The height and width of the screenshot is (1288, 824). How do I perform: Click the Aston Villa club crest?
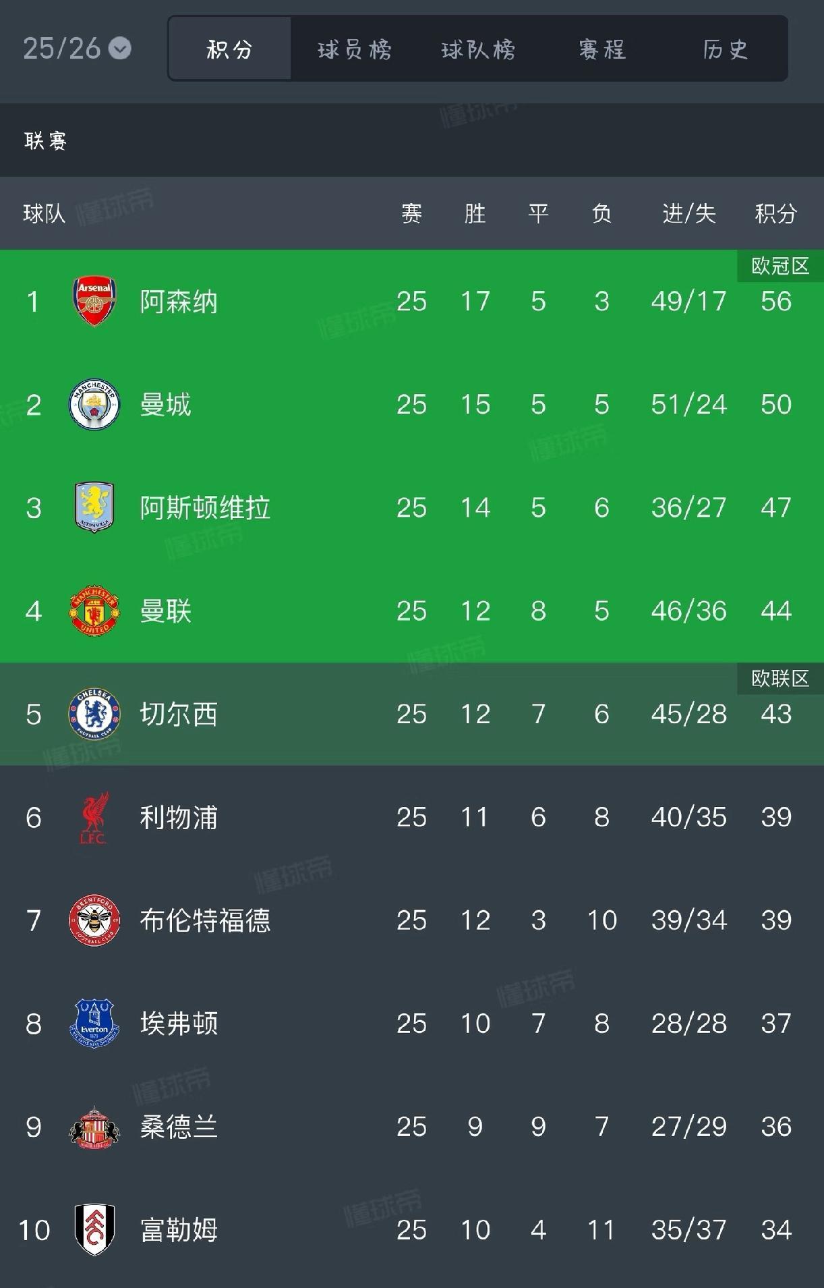click(x=94, y=507)
